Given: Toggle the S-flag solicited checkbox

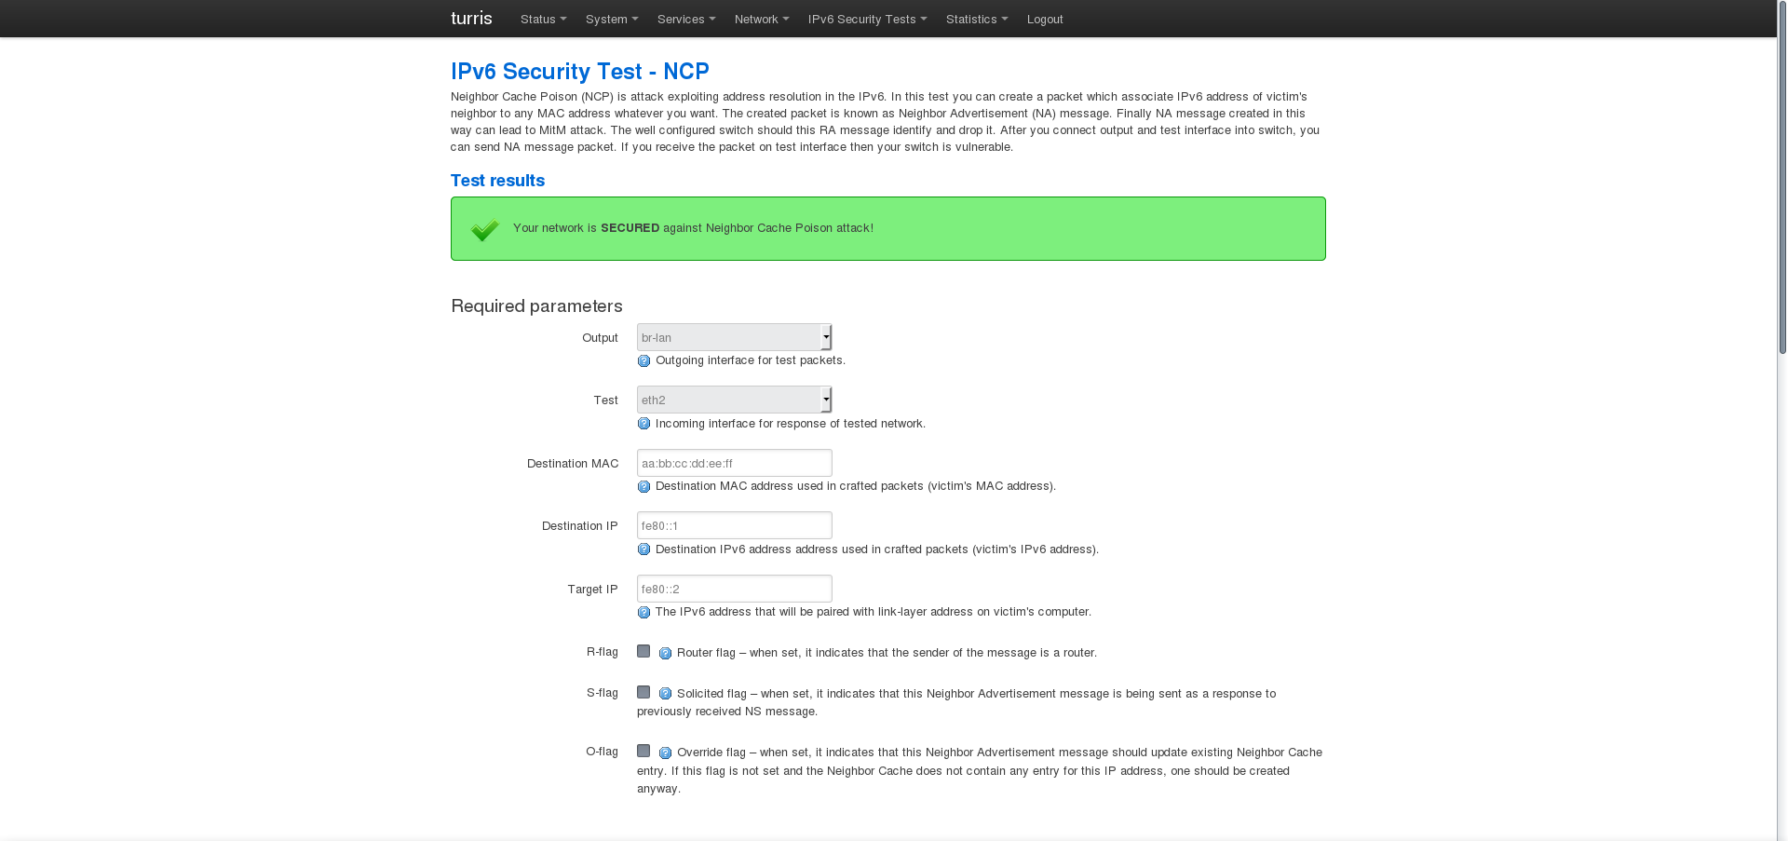Looking at the screenshot, I should point(643,692).
